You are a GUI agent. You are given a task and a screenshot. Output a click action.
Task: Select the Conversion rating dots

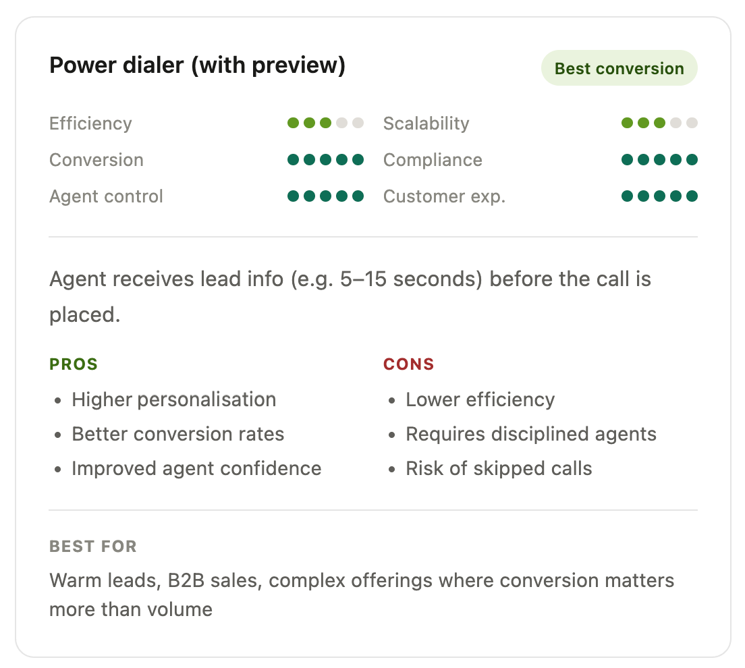point(325,160)
